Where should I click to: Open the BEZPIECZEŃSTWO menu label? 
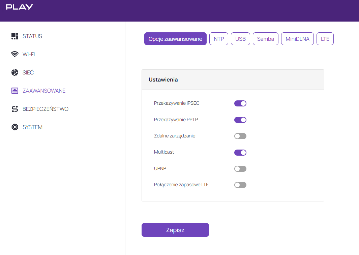(x=46, y=109)
